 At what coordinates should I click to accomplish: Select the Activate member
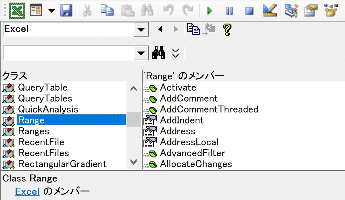click(178, 87)
